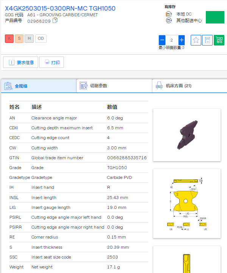Add item to cart with green cart icon
This screenshot has height=273, width=227.
coord(219,40)
